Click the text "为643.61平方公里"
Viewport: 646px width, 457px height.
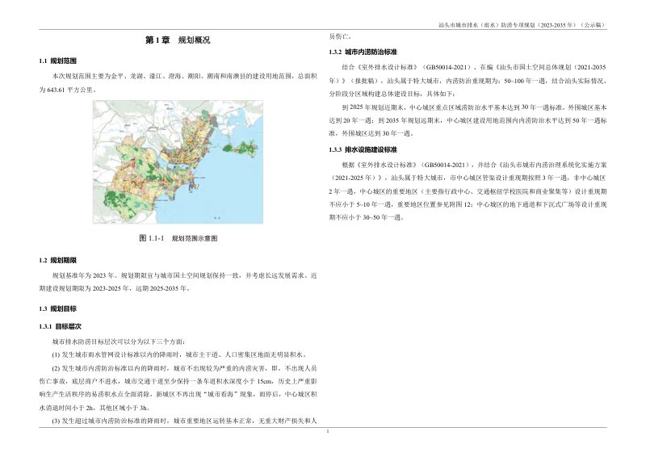pos(67,90)
